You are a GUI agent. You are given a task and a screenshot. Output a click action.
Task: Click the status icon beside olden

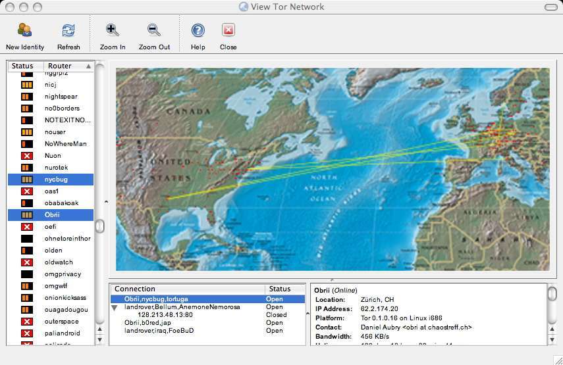pos(27,251)
